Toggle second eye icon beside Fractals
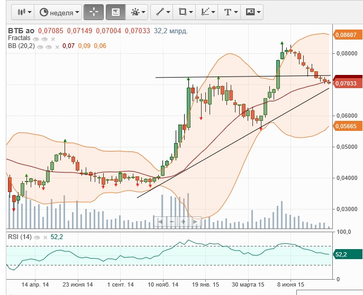 point(44,39)
